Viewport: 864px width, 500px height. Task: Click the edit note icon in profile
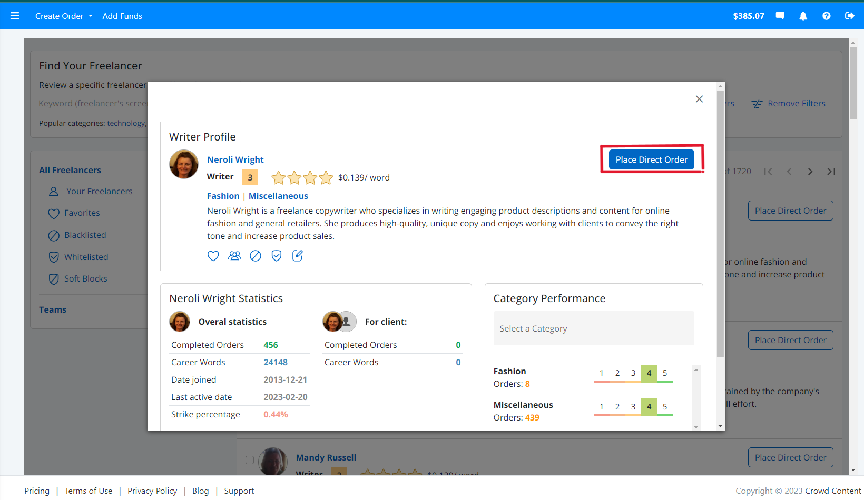click(298, 256)
